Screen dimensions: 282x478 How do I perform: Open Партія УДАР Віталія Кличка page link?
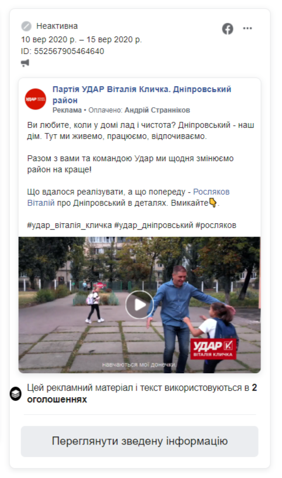142,94
